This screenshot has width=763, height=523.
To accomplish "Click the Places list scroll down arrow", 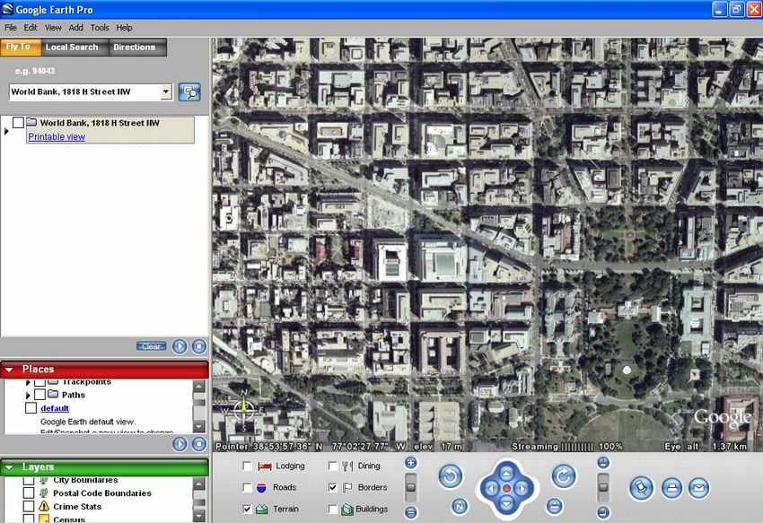I will tap(199, 427).
